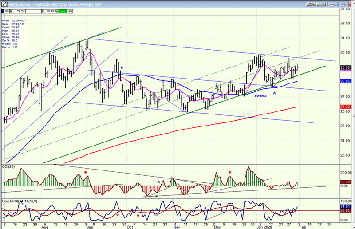Click the 28.99 last price tag
The image size is (355, 229).
click(x=346, y=67)
